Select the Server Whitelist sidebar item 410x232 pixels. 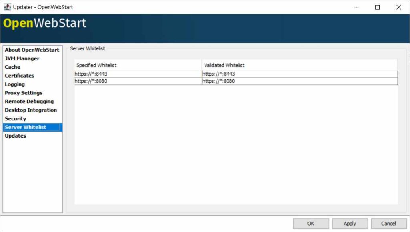[33, 127]
